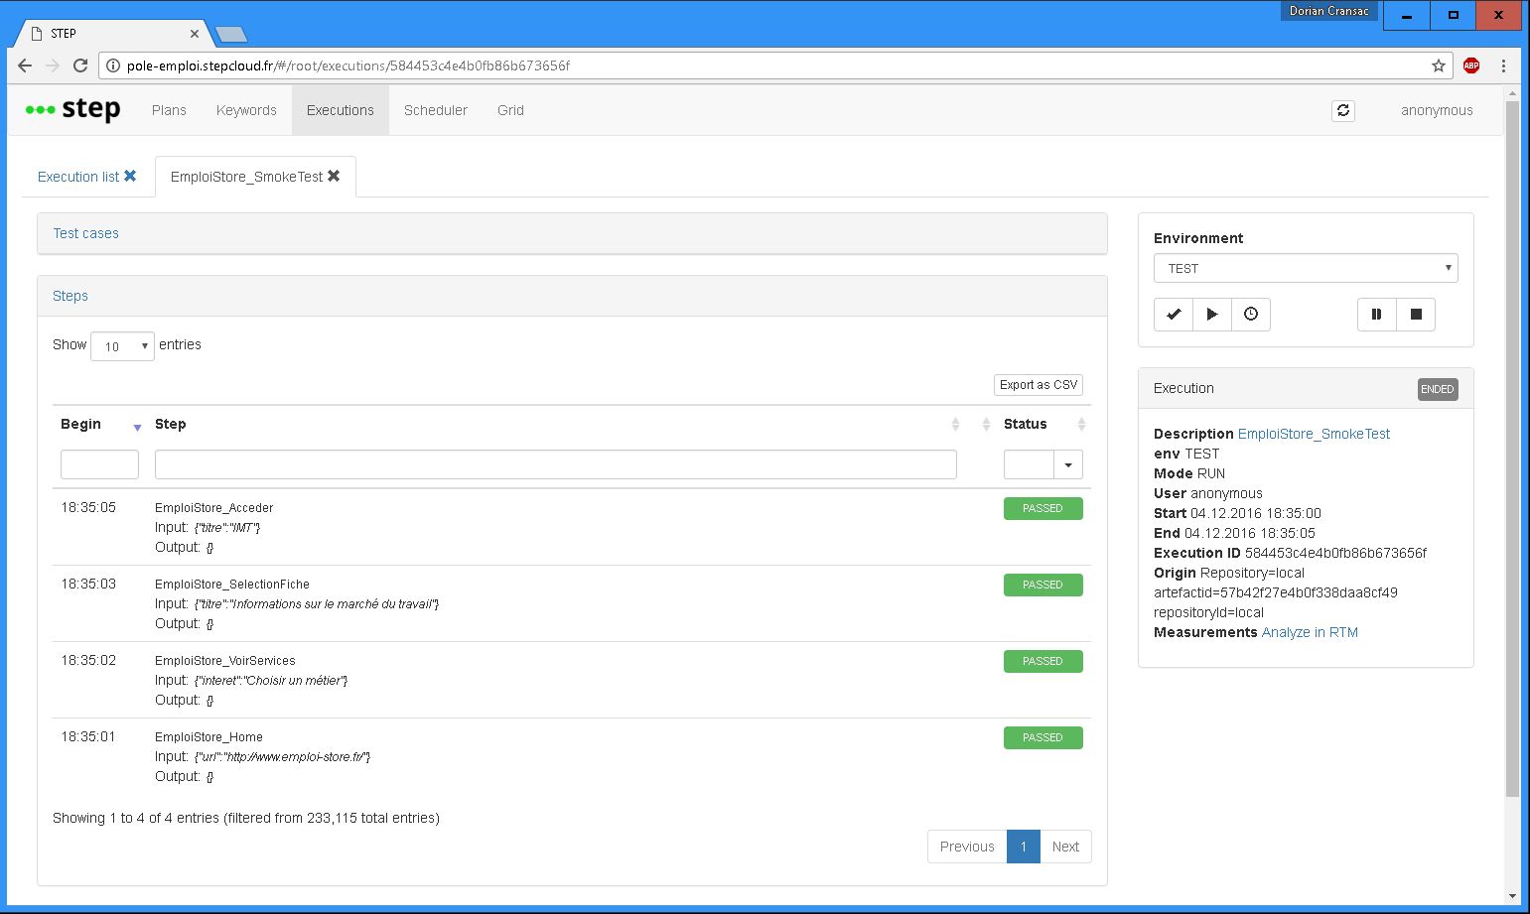Viewport: 1530px width, 914px height.
Task: Click the browser back arrow
Action: (x=24, y=65)
